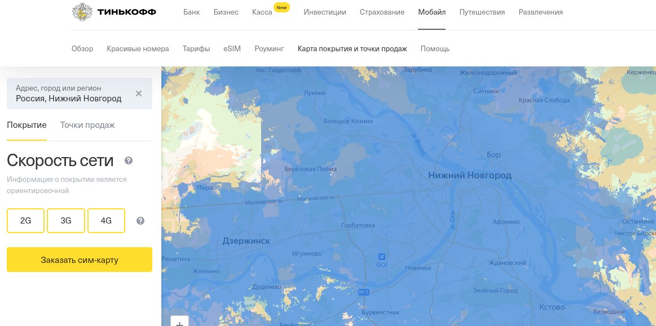Go to Обзор submenu page
656x326 pixels.
click(x=82, y=48)
